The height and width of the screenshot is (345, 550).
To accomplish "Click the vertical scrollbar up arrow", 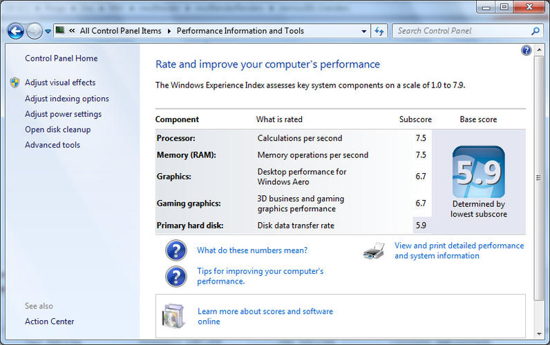I will coord(539,50).
